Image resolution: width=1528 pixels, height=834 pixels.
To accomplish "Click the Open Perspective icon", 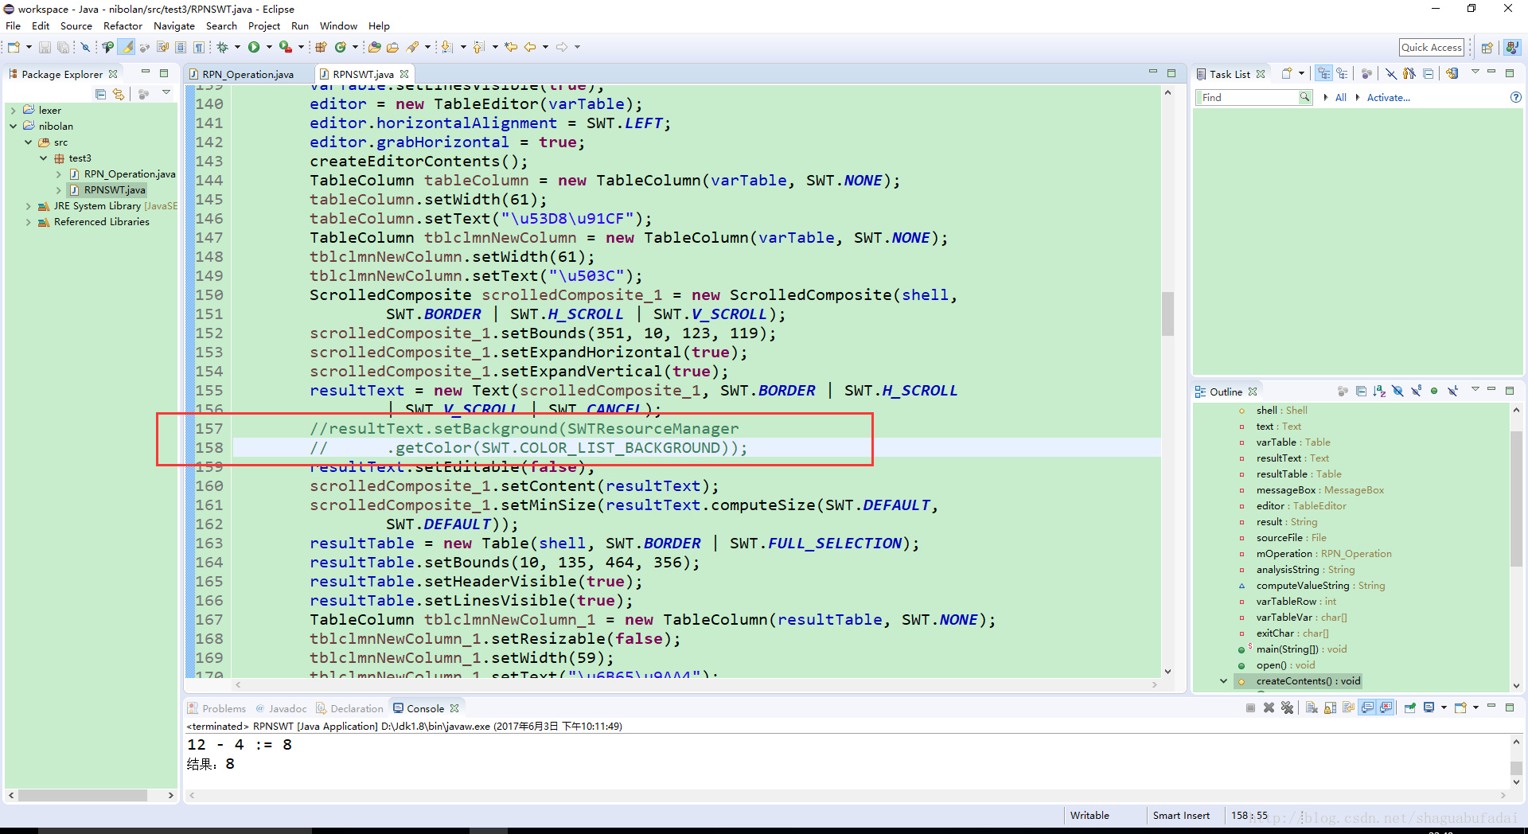I will pos(1487,48).
